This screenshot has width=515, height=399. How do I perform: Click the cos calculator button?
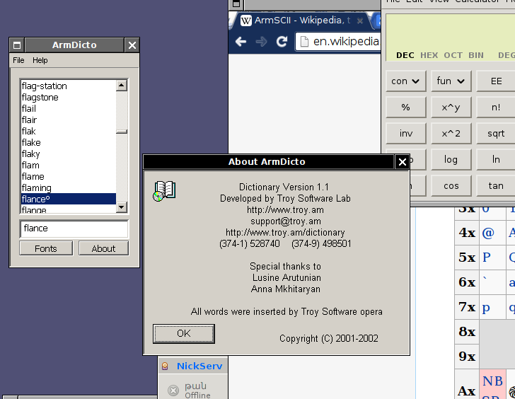click(x=451, y=186)
